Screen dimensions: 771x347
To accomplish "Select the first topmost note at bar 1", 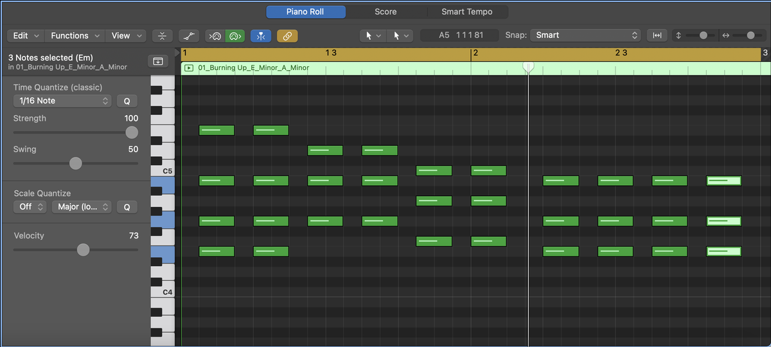I will point(217,130).
